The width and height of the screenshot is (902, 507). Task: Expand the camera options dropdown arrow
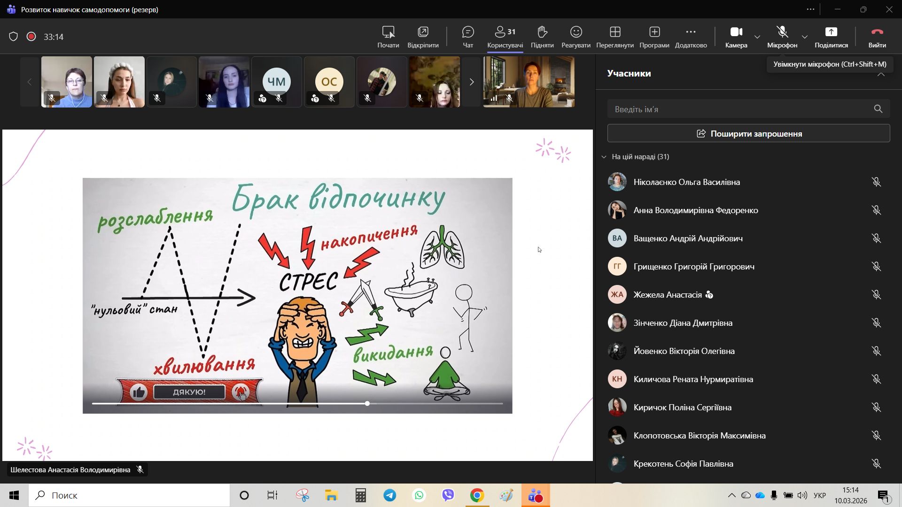757,37
